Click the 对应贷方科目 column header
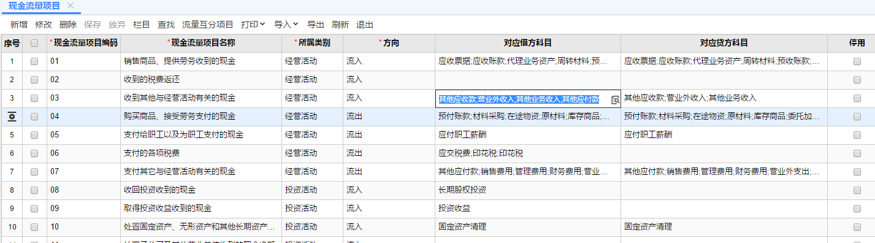875x243 pixels. pyautogui.click(x=724, y=43)
